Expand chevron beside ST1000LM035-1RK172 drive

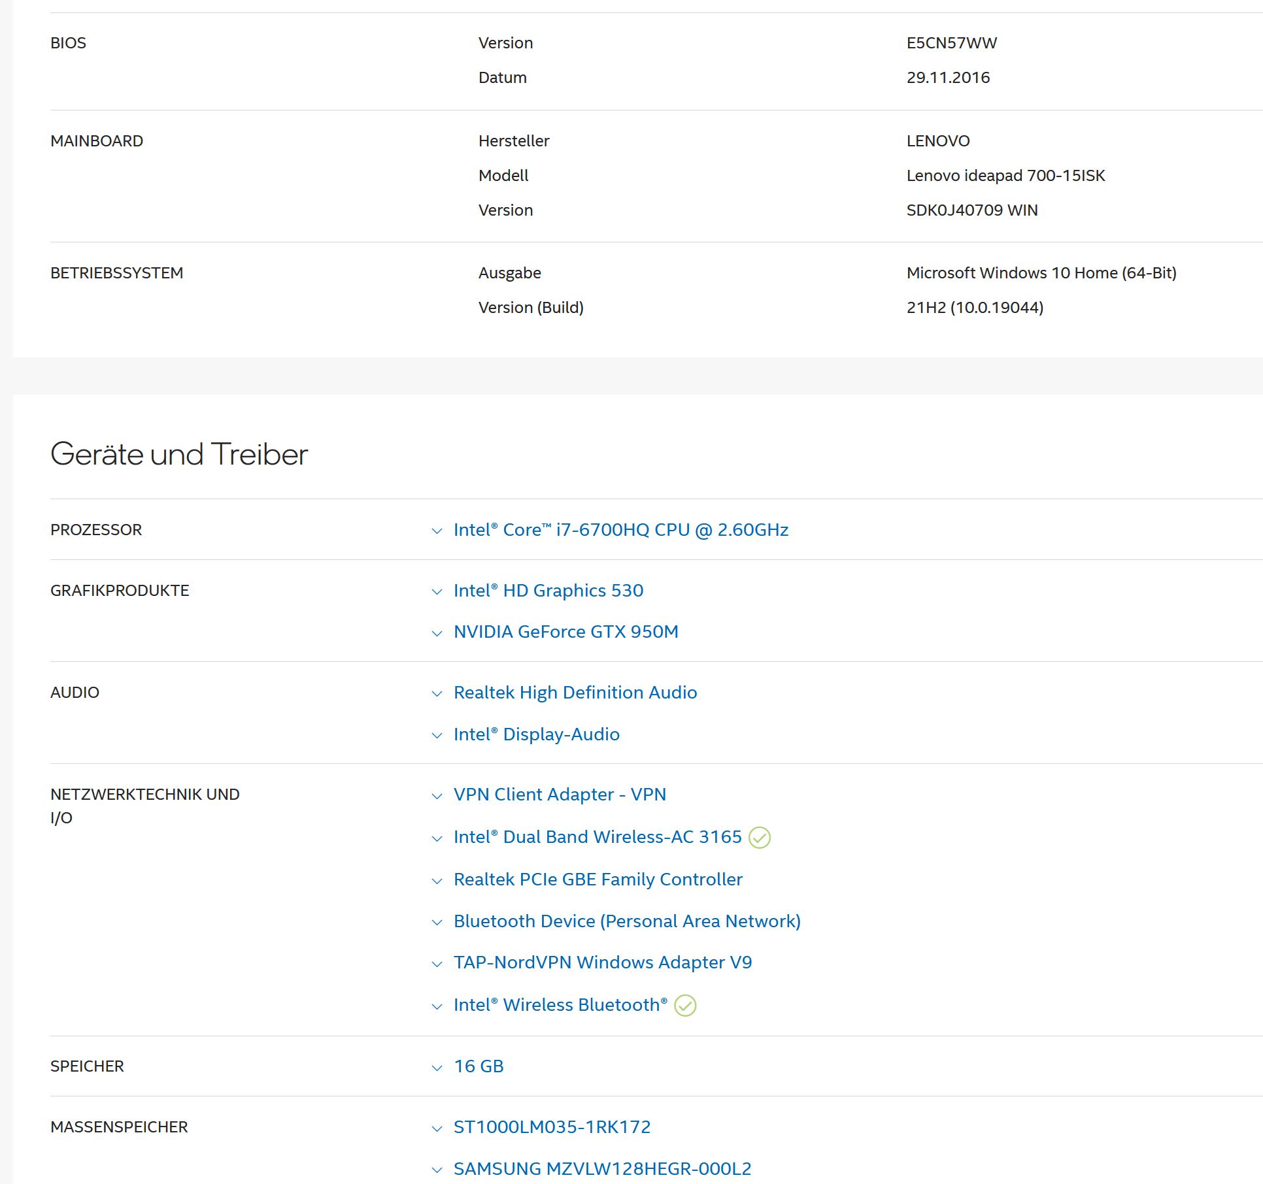[x=437, y=1128]
